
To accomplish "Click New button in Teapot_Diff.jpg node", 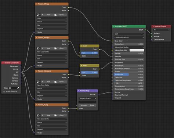I will tap(47, 15).
